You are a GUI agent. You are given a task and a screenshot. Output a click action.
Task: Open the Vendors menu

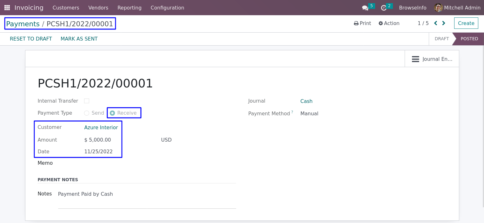pos(98,8)
